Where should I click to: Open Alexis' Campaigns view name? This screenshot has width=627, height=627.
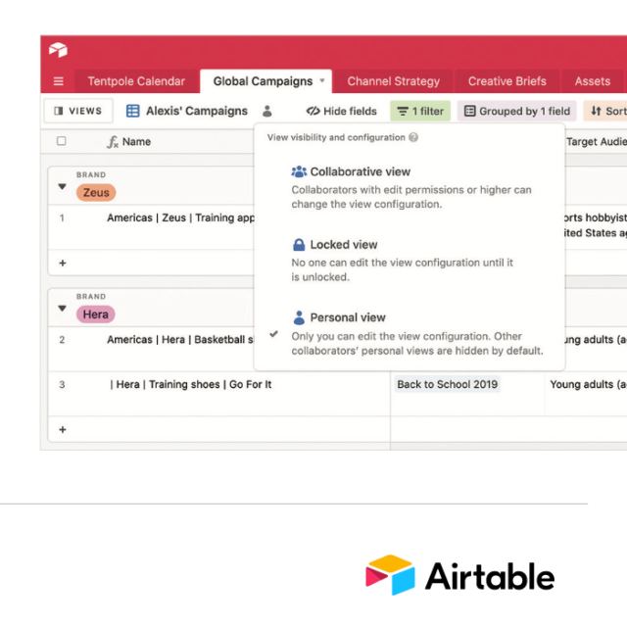(x=197, y=111)
